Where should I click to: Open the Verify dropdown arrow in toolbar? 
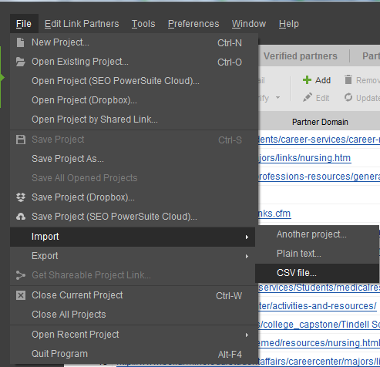(277, 98)
